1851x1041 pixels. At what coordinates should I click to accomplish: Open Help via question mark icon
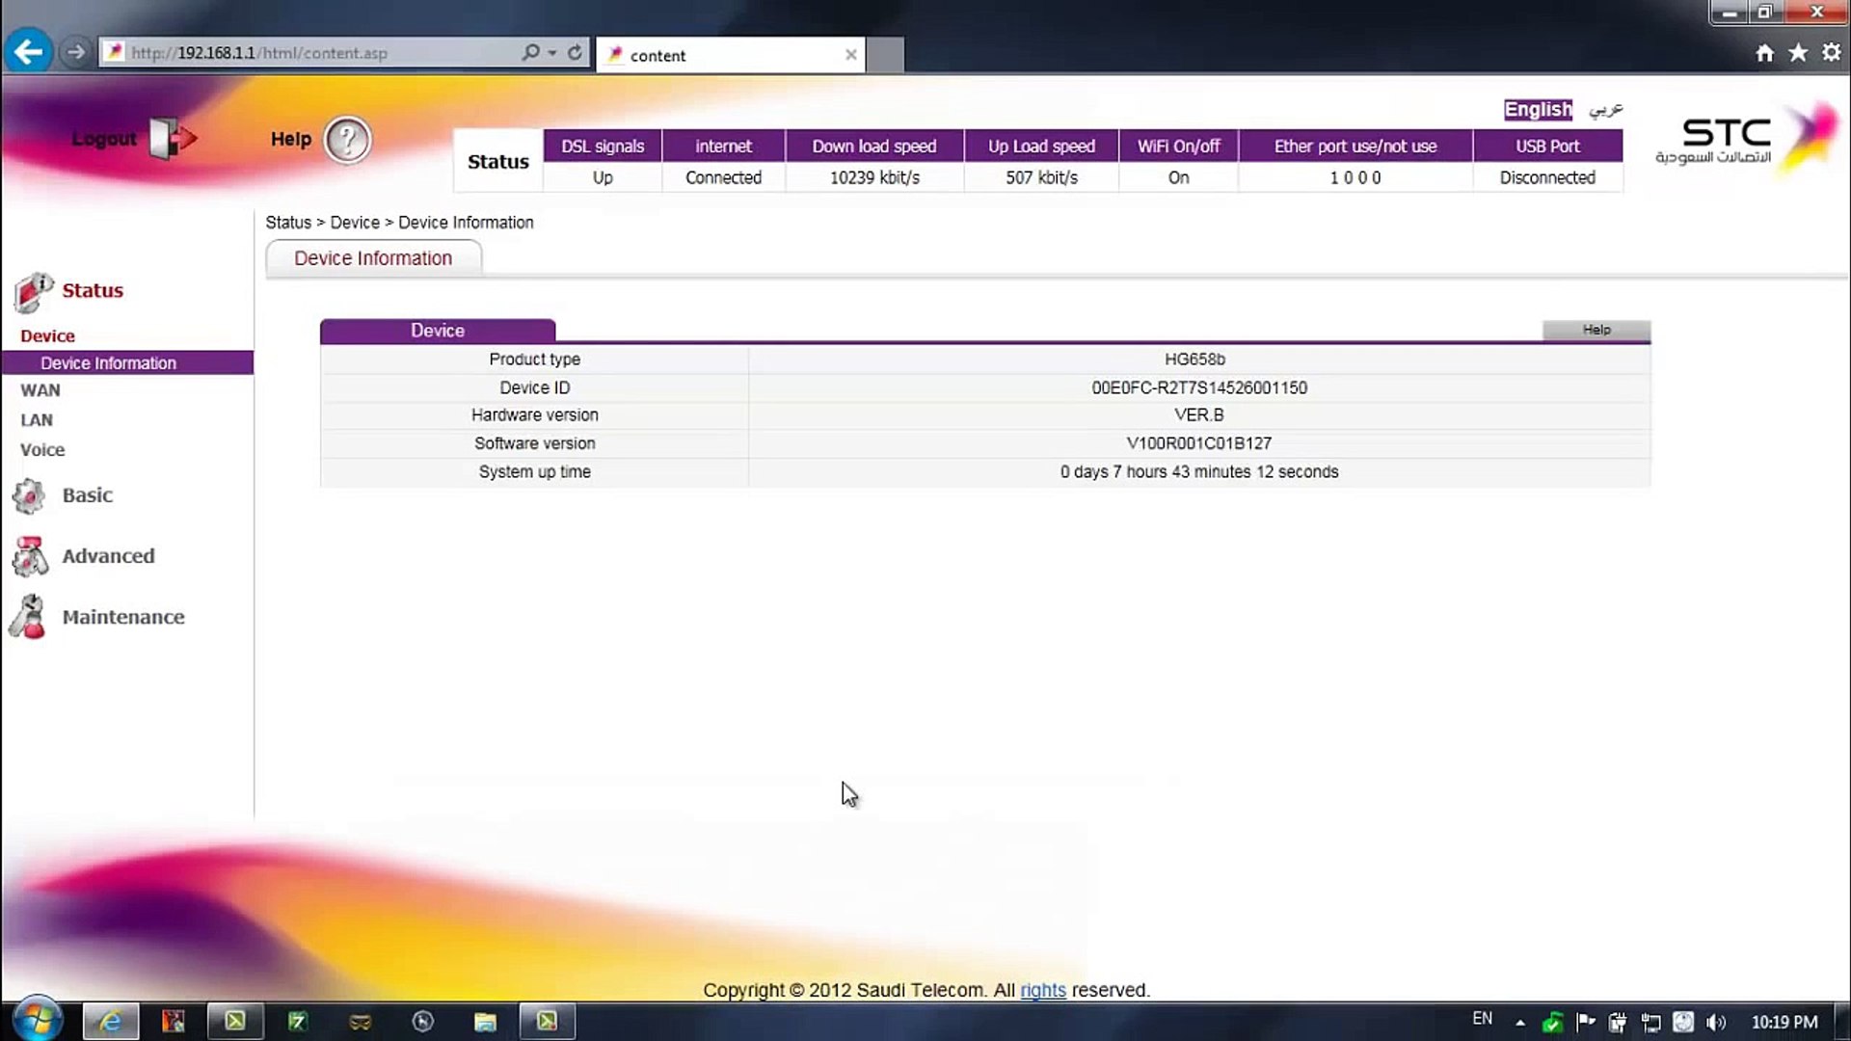[347, 141]
